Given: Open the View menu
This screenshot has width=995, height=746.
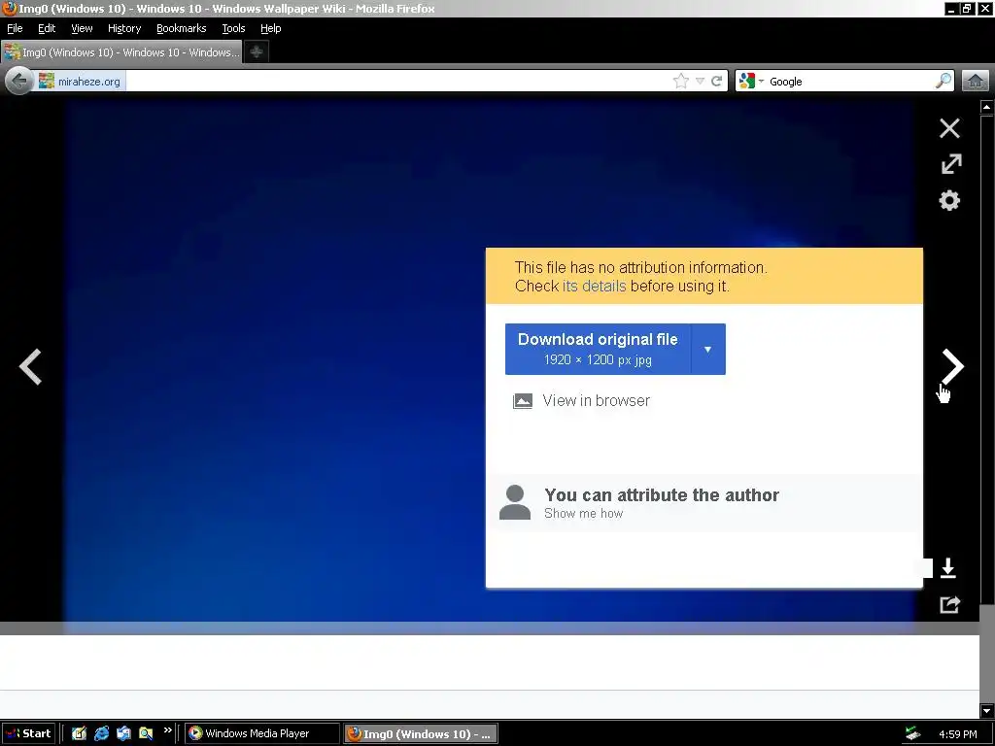Looking at the screenshot, I should pyautogui.click(x=82, y=28).
